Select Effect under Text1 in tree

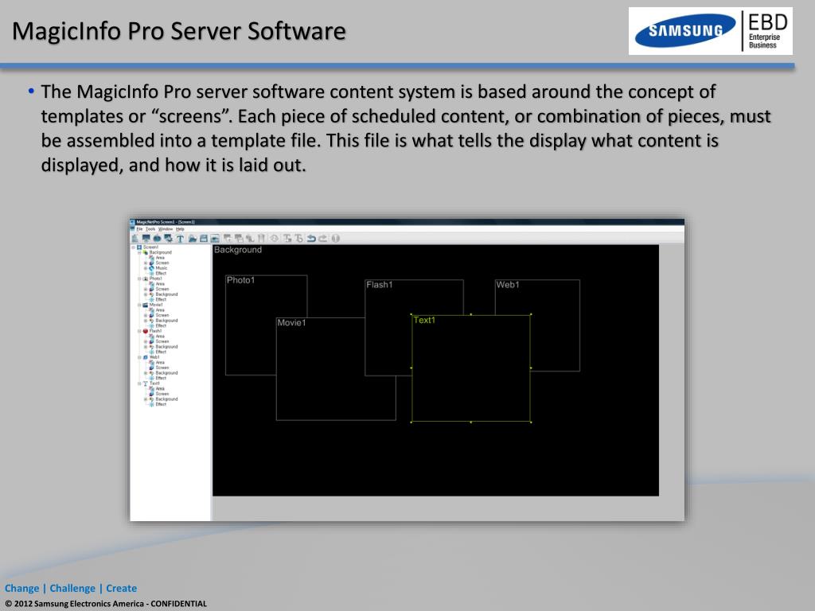click(x=161, y=404)
